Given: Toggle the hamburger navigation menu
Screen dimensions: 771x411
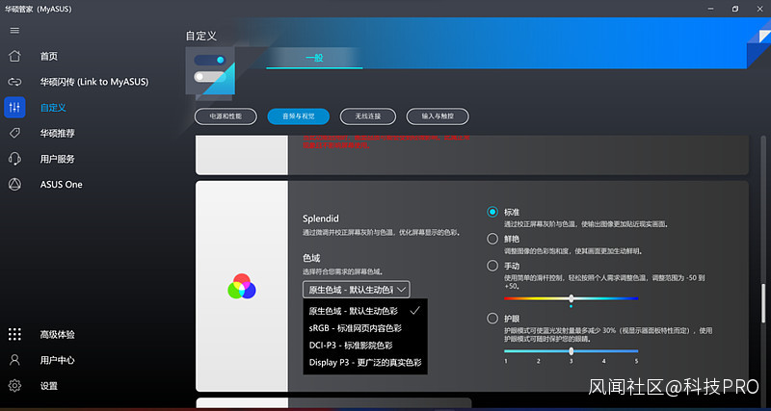Looking at the screenshot, I should coord(14,31).
